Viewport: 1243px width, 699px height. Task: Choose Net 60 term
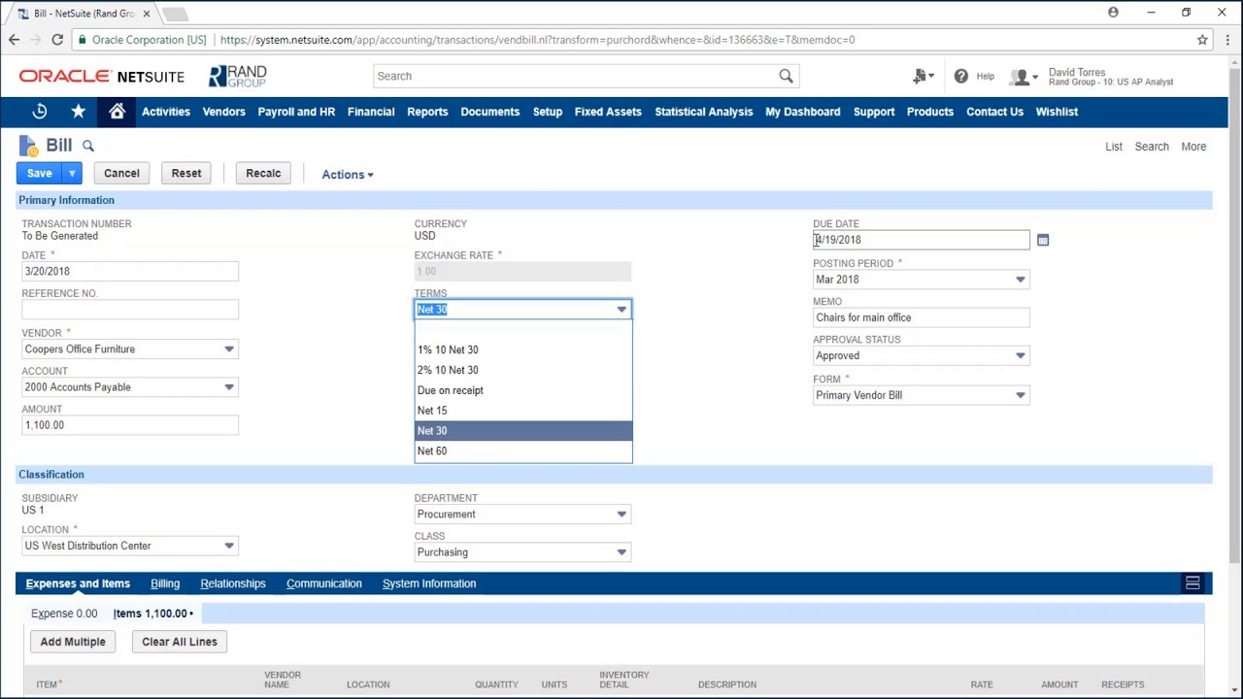tap(523, 450)
